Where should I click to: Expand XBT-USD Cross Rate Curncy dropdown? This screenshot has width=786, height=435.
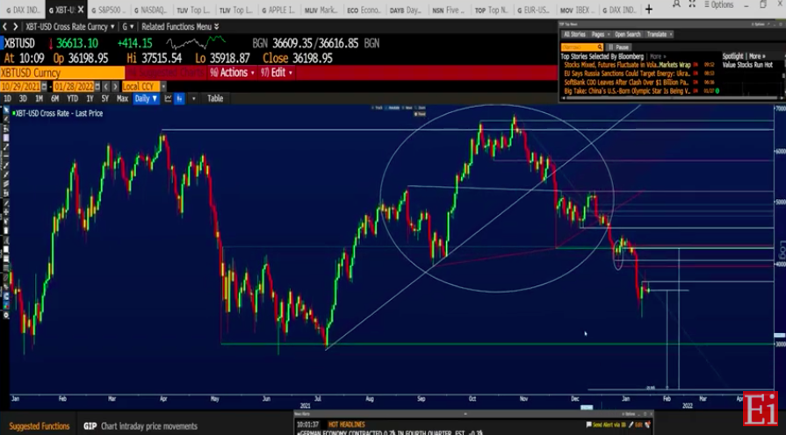[x=112, y=26]
